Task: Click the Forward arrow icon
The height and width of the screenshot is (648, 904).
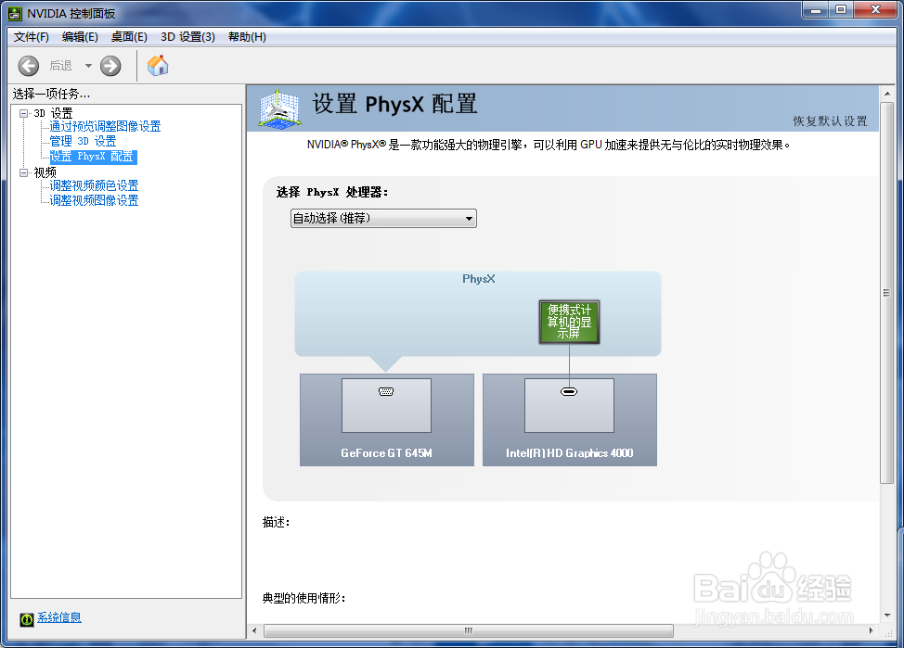Action: tap(110, 66)
